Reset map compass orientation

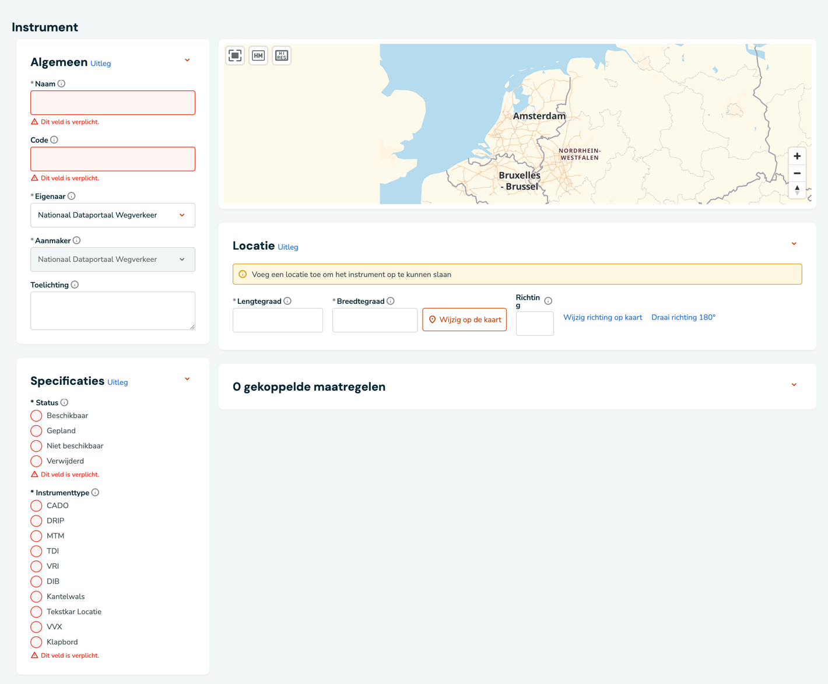coord(797,190)
